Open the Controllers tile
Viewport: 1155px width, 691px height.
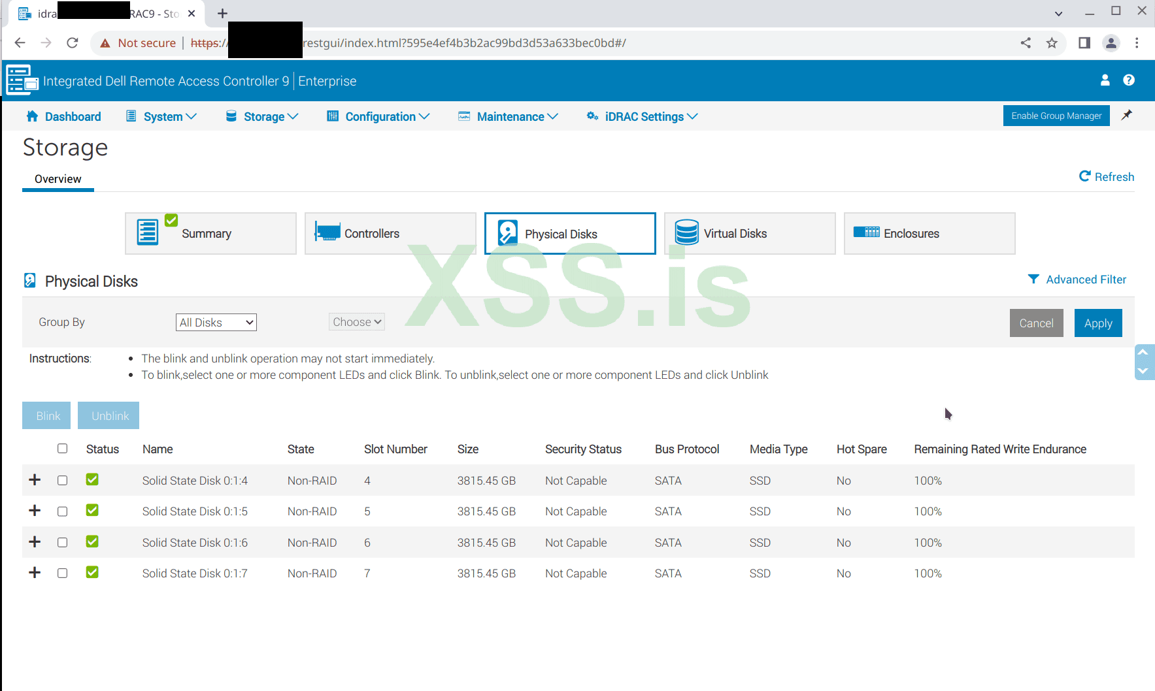(390, 233)
